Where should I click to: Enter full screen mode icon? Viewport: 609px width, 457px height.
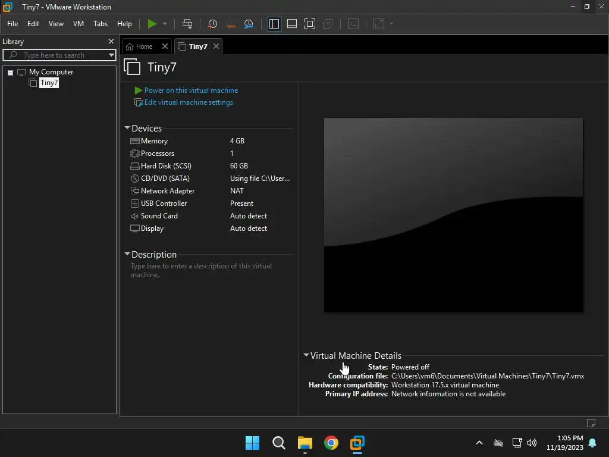309,24
